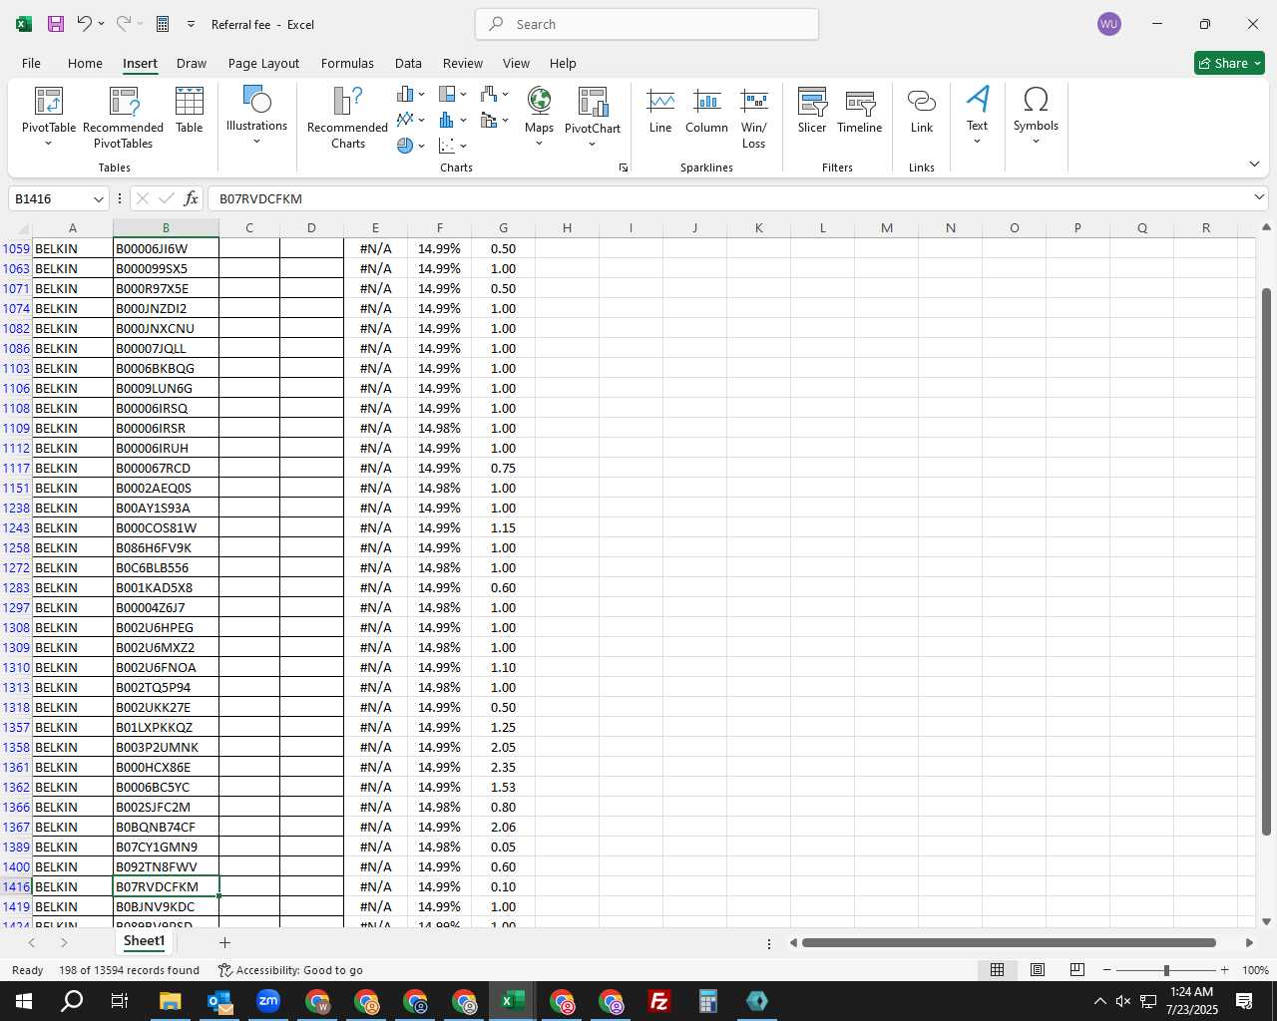Image resolution: width=1277 pixels, height=1021 pixels.
Task: Expand the Name Box dropdown
Action: click(98, 199)
